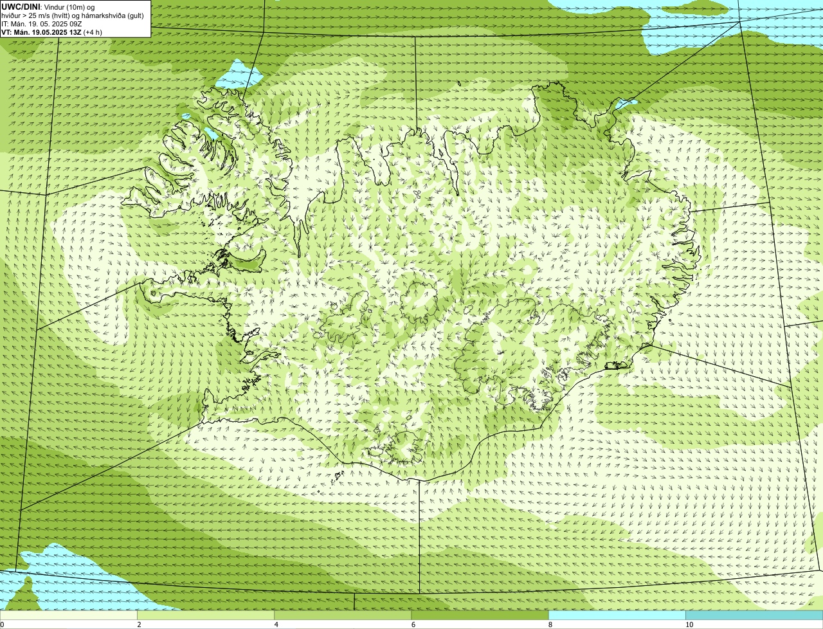Click the "2" label on the wind scale
823x629 pixels.
[x=139, y=624]
